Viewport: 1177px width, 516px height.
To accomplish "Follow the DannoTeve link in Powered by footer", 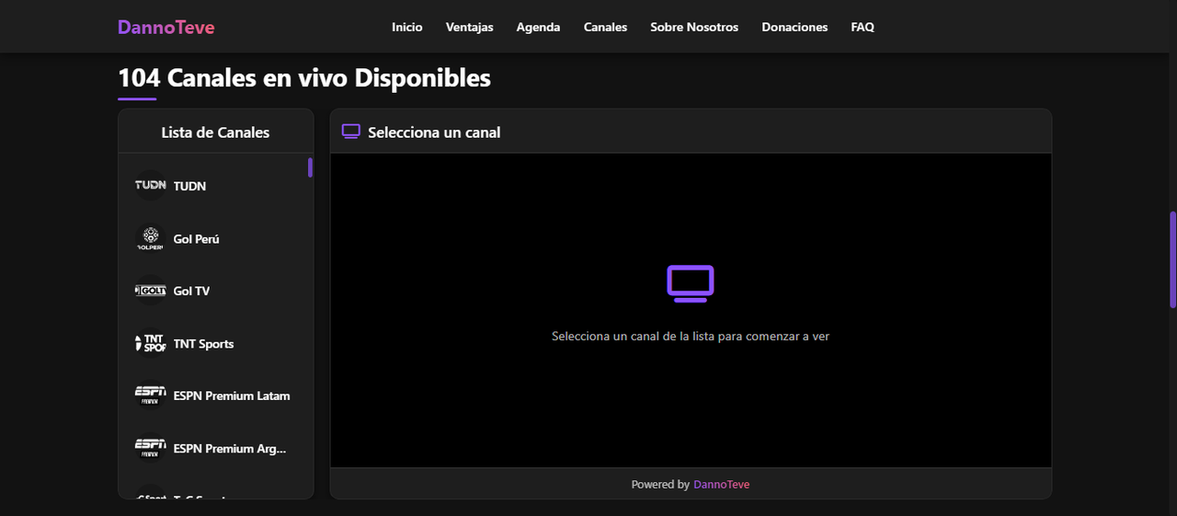I will [722, 484].
